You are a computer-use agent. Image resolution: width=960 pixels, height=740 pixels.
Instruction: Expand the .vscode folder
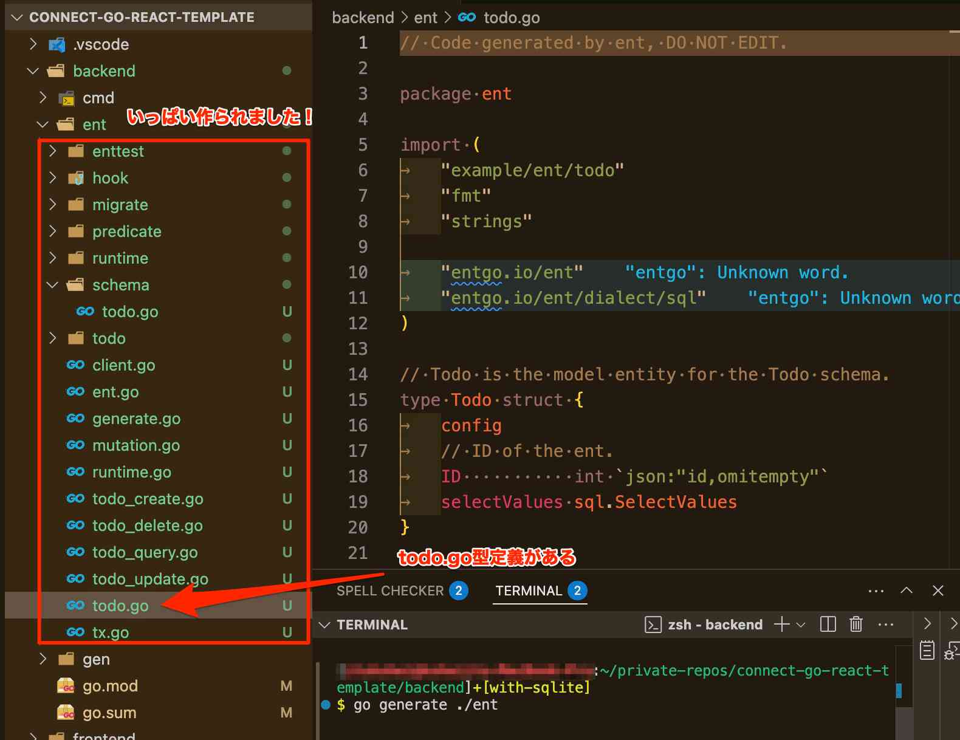(33, 44)
